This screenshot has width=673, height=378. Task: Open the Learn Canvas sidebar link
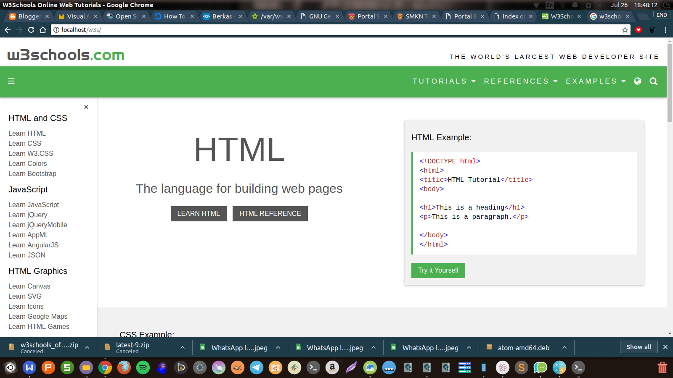coord(29,286)
